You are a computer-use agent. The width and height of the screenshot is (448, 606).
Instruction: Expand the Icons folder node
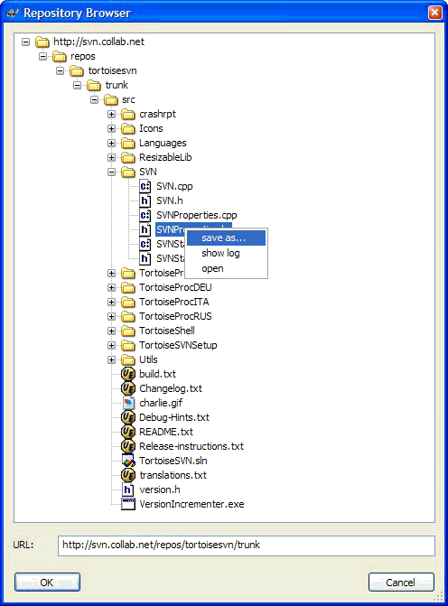click(111, 129)
